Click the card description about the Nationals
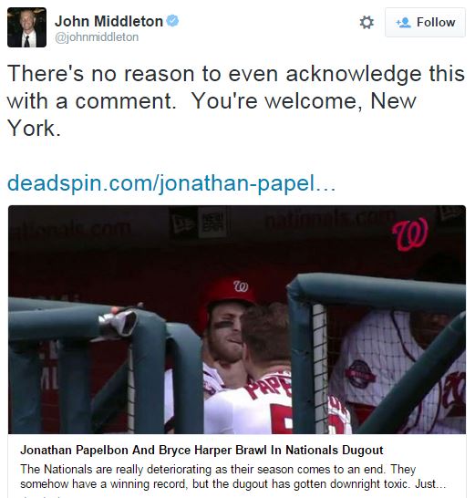475x498 pixels. [x=233, y=476]
